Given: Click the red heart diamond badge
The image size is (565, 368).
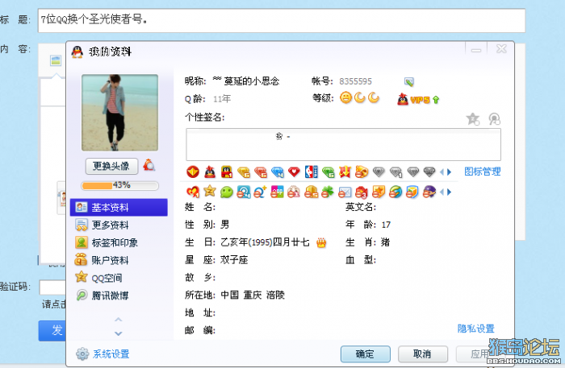Looking at the screenshot, I should click(294, 172).
